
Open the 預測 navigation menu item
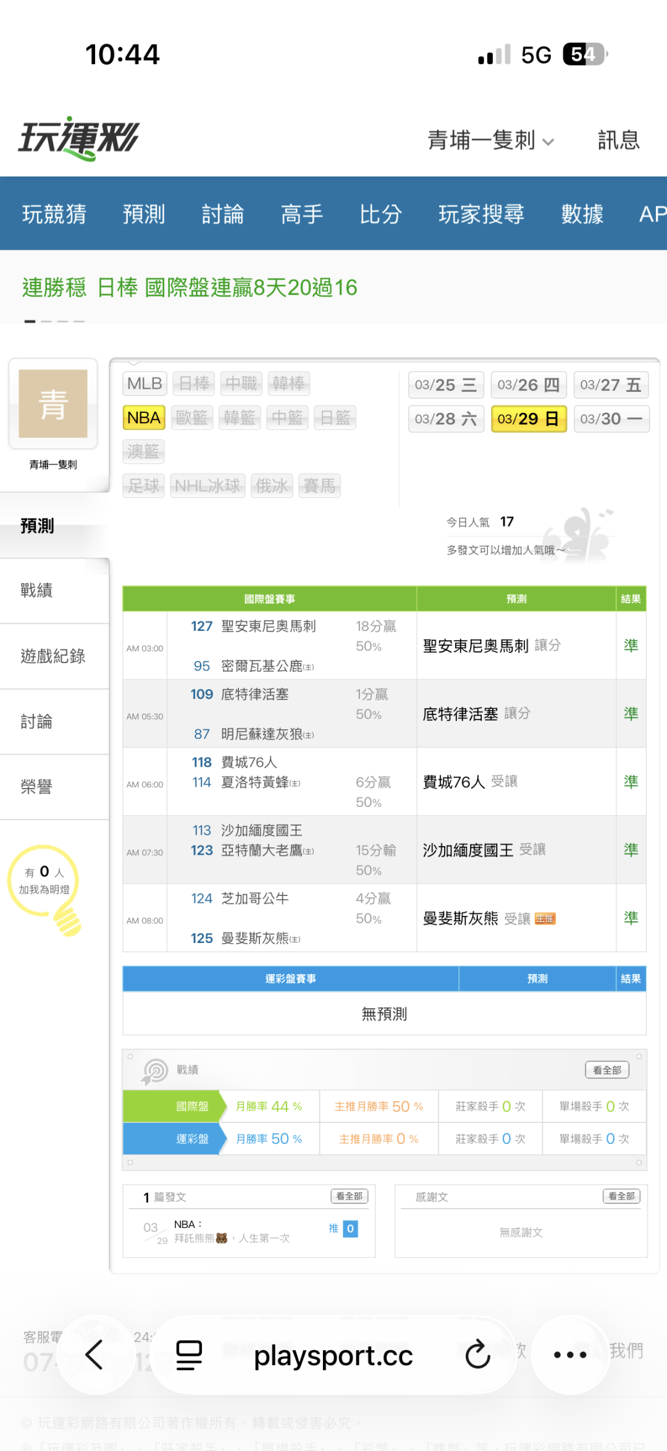(144, 214)
